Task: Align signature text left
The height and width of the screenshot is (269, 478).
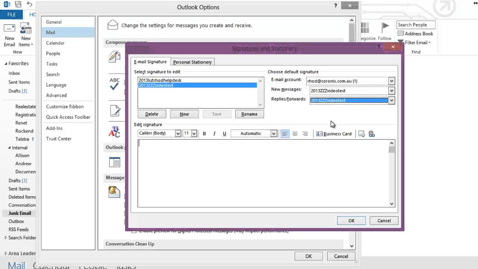Action: (285, 134)
